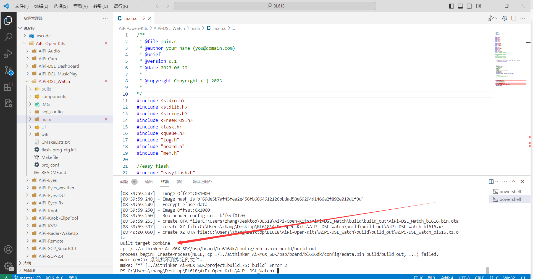Click the split editor icon
The height and width of the screenshot is (279, 533).
(514, 18)
